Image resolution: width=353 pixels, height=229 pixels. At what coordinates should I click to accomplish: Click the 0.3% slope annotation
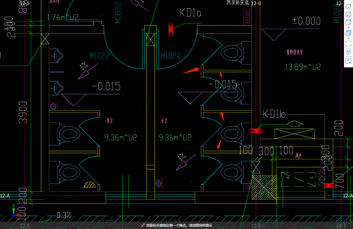(x=64, y=215)
